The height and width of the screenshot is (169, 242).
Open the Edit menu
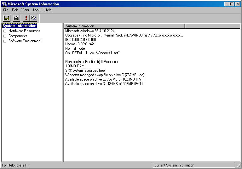coord(15,10)
